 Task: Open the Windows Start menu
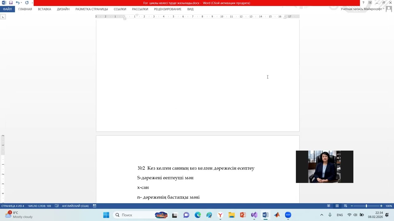[106, 215]
